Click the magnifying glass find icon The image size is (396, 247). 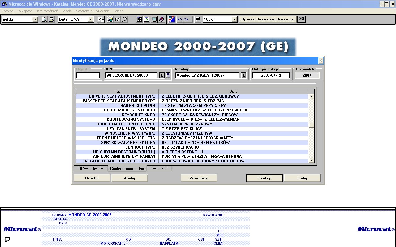pos(124,19)
